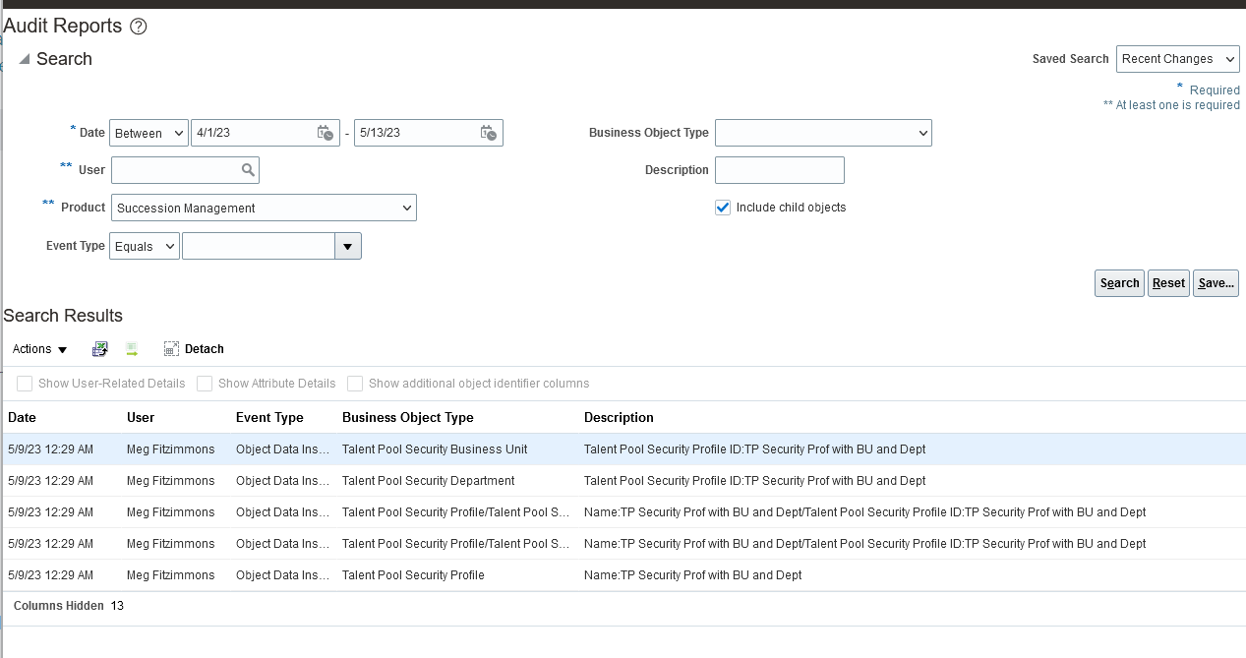Toggle Show Attribute Details checkbox
Viewport: 1246px width, 658px height.
pyautogui.click(x=205, y=384)
